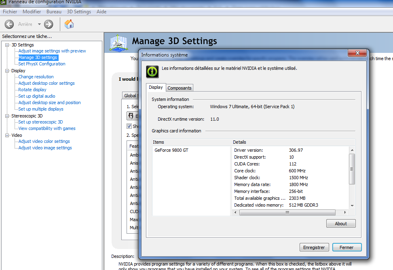
Task: Open the Fichier menu
Action: (10, 12)
